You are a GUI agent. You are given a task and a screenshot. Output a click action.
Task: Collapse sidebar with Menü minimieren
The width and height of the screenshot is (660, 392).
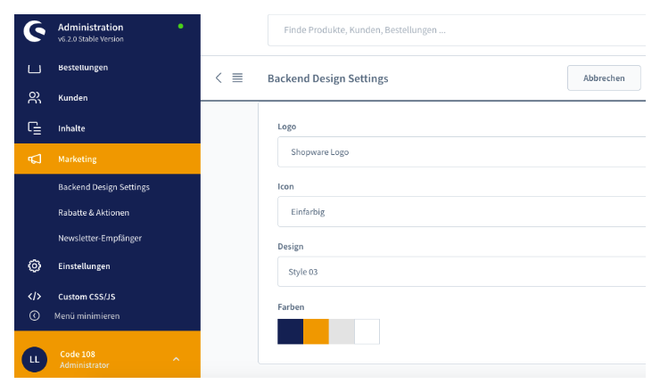87,315
